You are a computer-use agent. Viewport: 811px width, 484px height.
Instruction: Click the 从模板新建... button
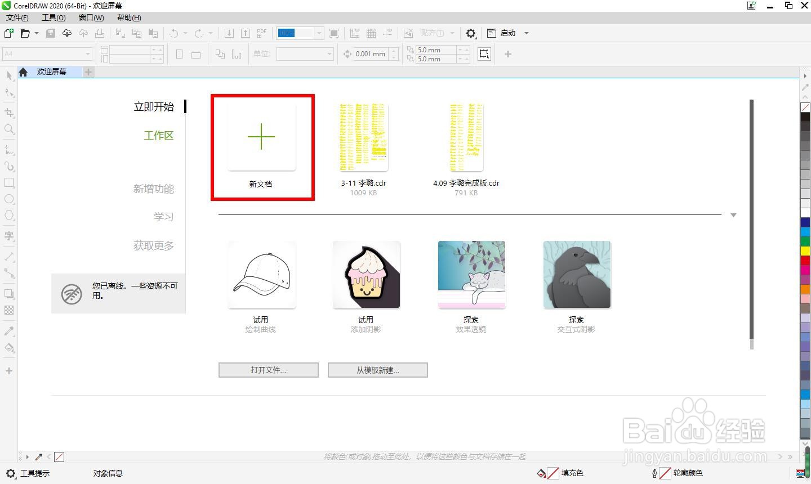click(x=378, y=370)
